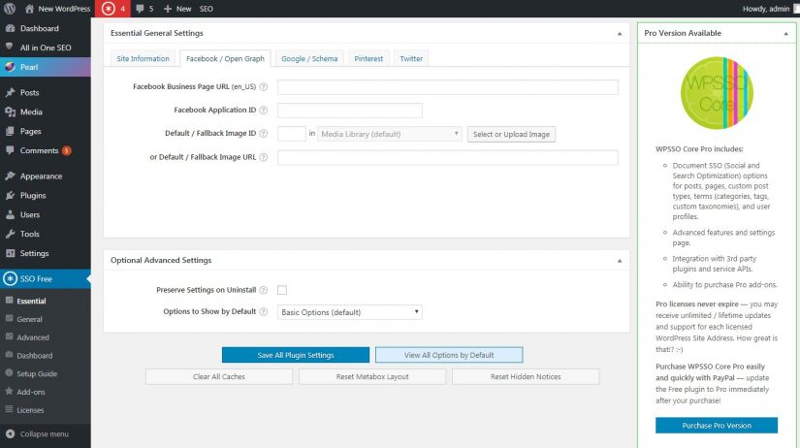Open the New WordPress site home icon
The height and width of the screenshot is (448, 800).
click(30, 9)
